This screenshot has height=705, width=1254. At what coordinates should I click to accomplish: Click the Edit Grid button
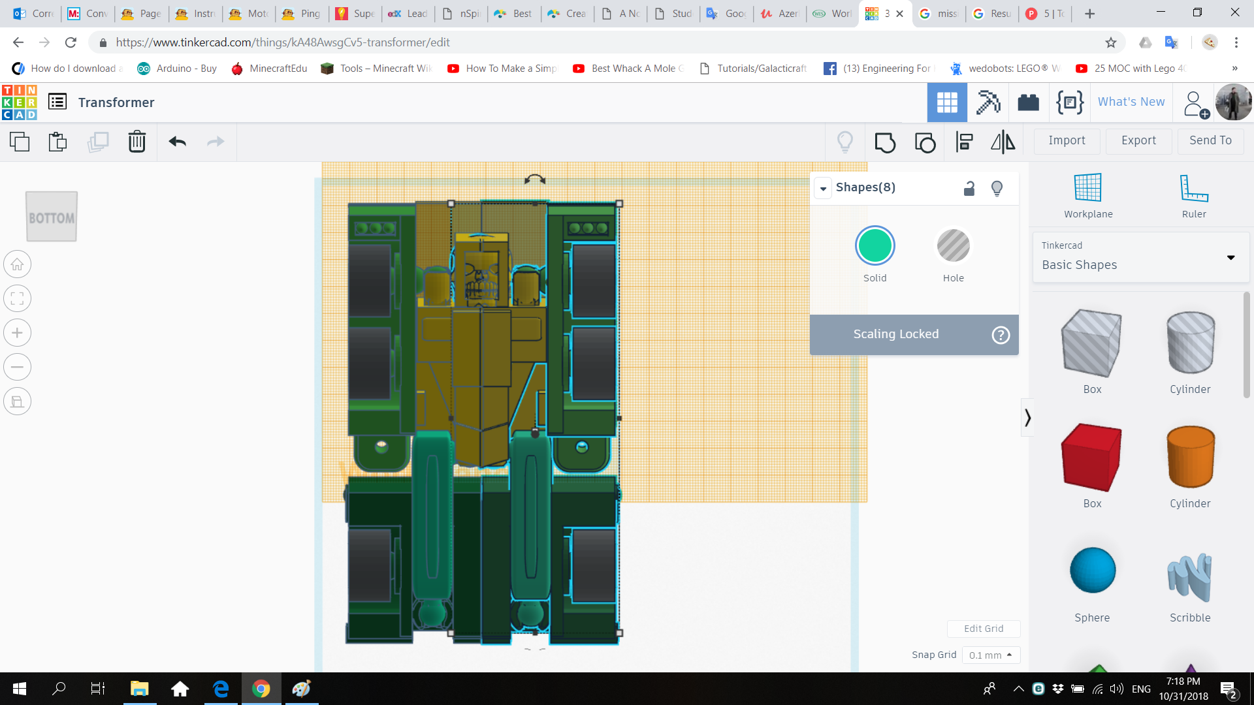point(983,629)
